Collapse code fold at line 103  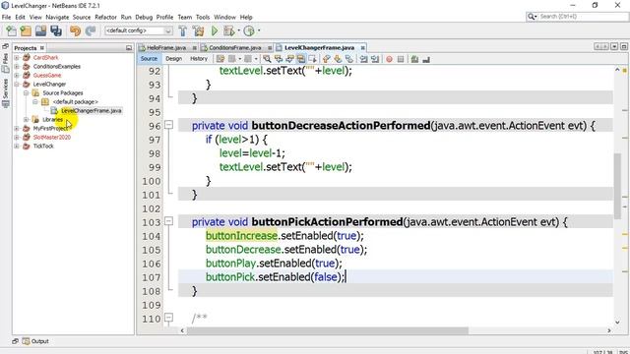(x=168, y=221)
